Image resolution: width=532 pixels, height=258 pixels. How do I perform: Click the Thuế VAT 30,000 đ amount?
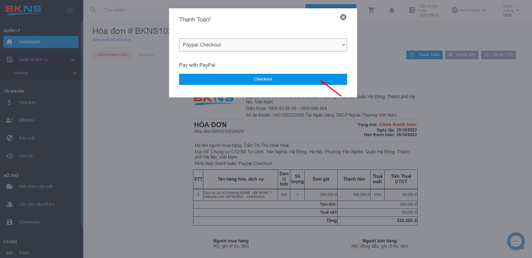coord(409,212)
